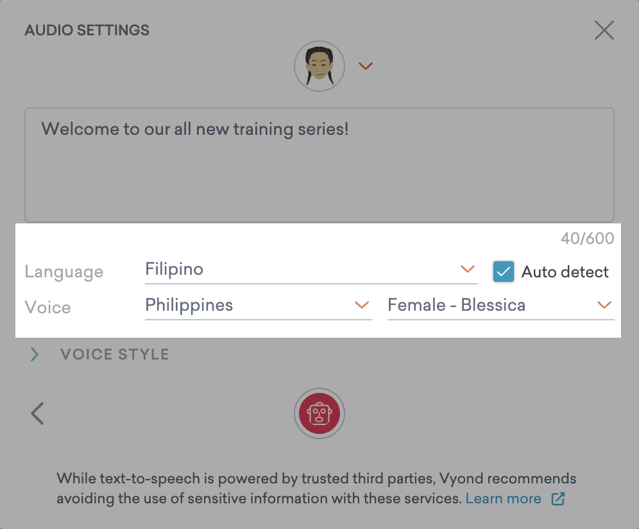Screen dimensions: 639x529
Task: Click the external link icon beside Learn more
Action: point(558,499)
